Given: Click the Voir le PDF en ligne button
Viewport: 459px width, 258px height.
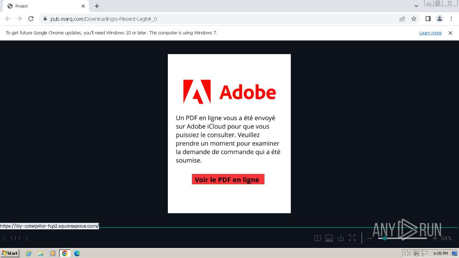Looking at the screenshot, I should click(228, 180).
